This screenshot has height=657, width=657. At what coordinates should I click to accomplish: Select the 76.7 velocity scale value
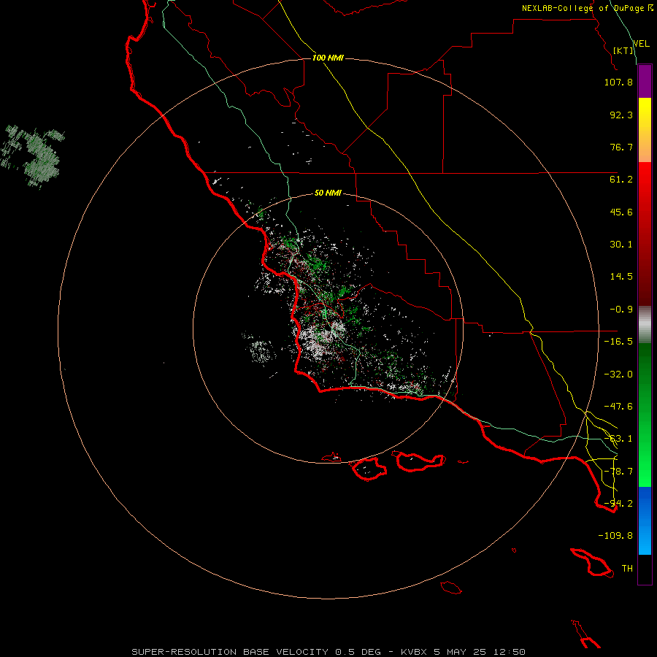[621, 147]
